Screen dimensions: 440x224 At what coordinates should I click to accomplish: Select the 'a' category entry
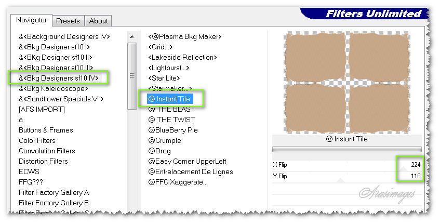tap(21, 120)
